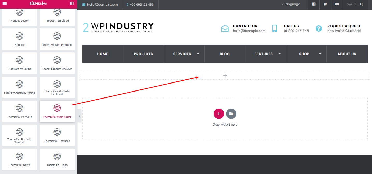This screenshot has width=372, height=174.
Task: Select the Product Search widget
Action: click(x=19, y=15)
